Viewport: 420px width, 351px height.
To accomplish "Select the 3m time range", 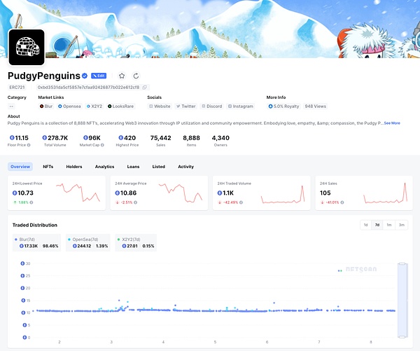I will point(401,225).
